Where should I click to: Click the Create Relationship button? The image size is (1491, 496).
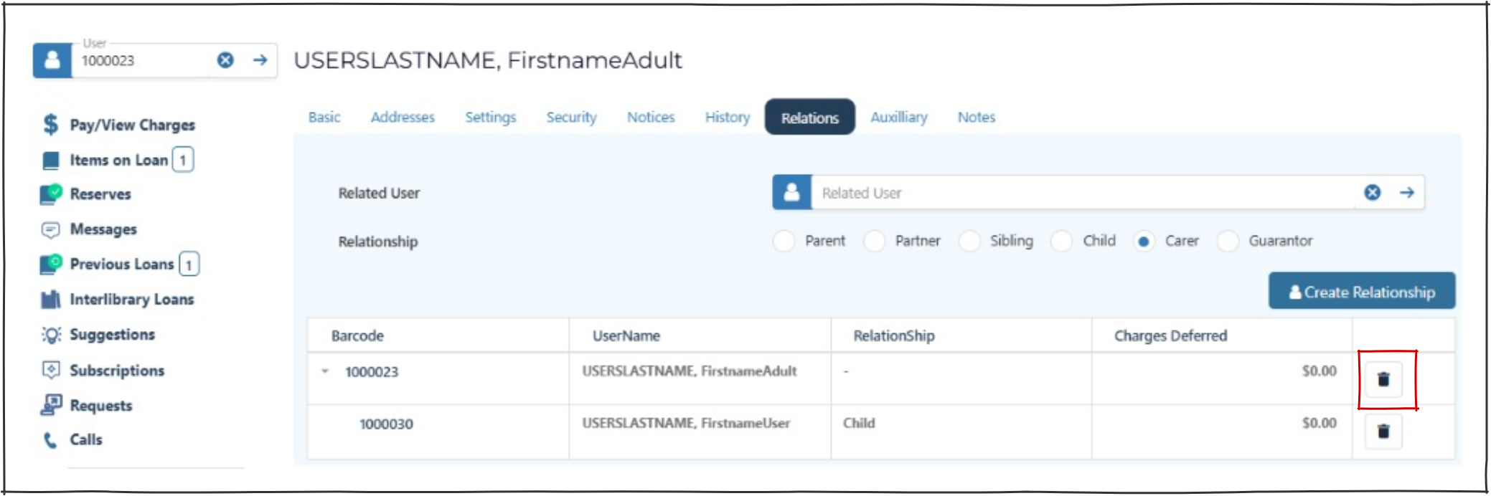(x=1361, y=292)
